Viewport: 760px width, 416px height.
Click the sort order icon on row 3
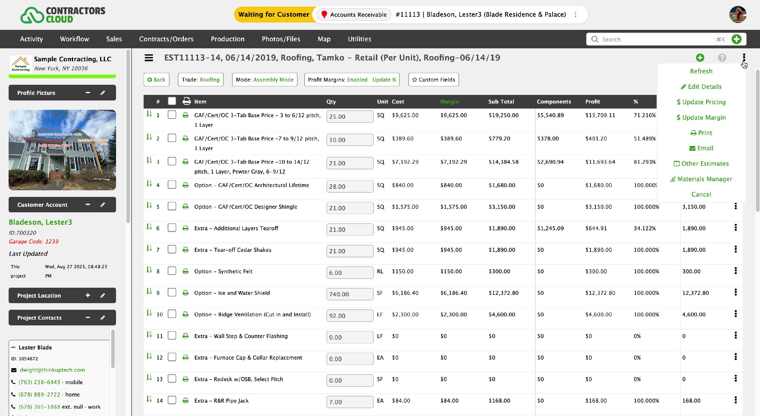(x=149, y=160)
